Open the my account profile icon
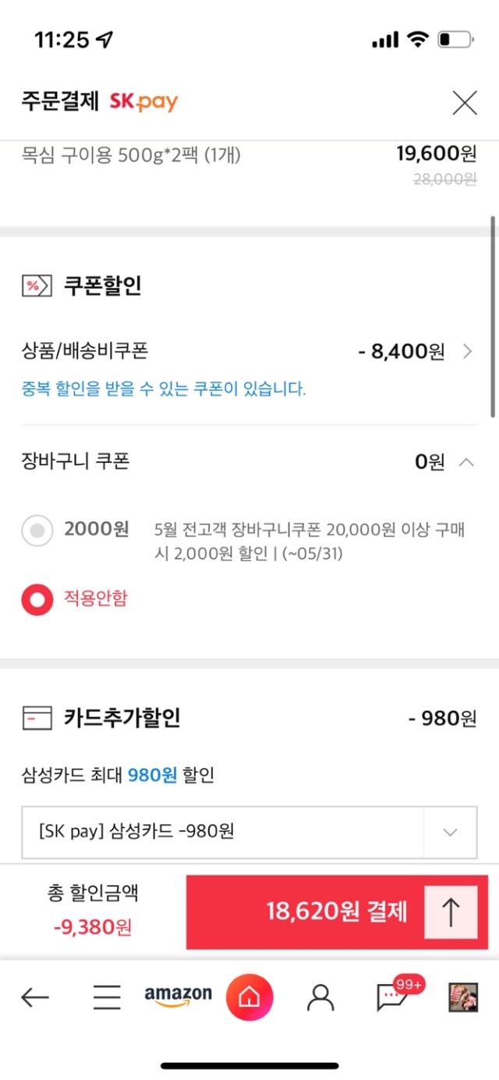 (320, 997)
